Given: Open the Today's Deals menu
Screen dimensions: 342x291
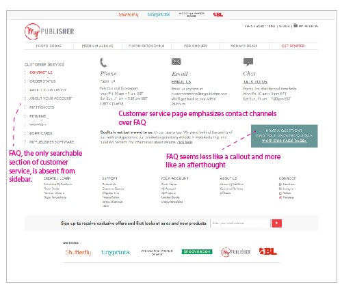Looking at the screenshot, I should (x=244, y=46).
